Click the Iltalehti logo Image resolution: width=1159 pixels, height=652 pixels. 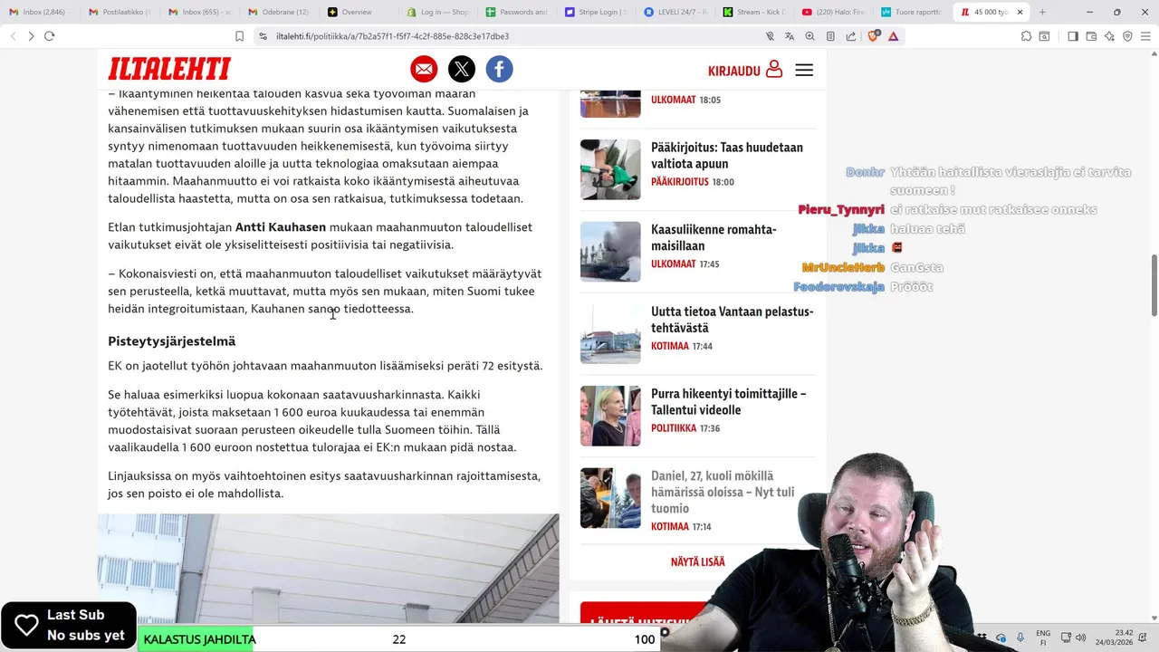(x=169, y=70)
